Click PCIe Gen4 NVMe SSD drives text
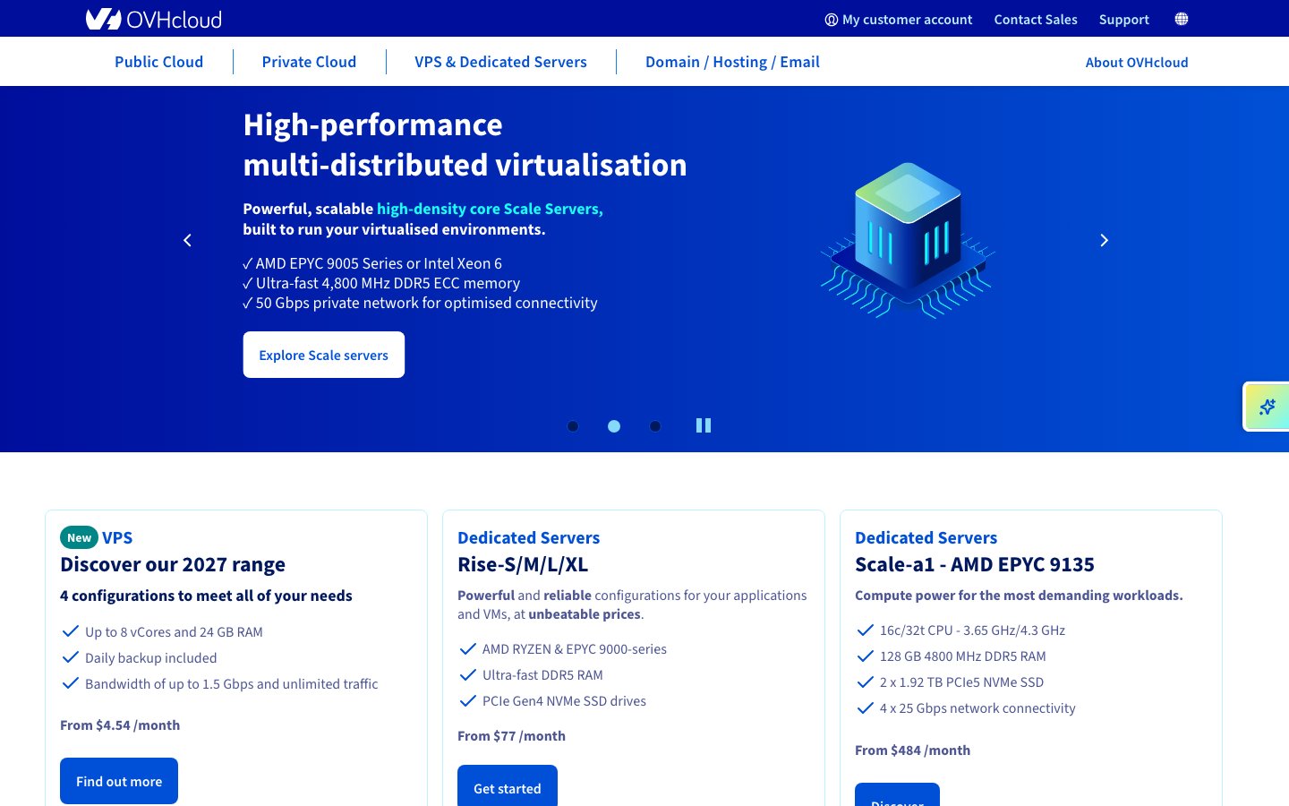 click(x=564, y=701)
